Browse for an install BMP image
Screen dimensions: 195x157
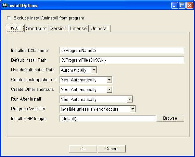[170, 118]
